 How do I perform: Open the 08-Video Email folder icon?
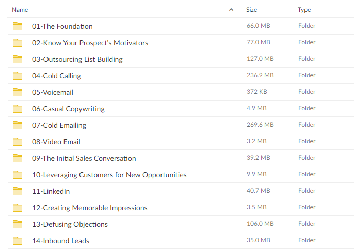click(18, 142)
